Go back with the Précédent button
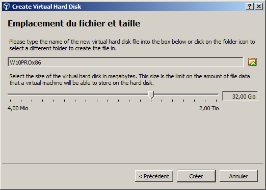Image resolution: width=266 pixels, height=190 pixels. pos(154,176)
